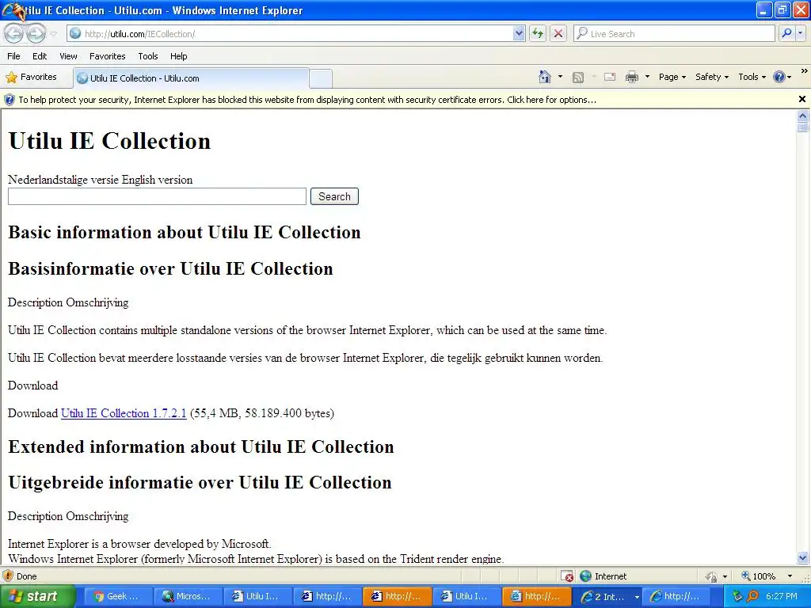Click the status bar warning shield icon
The width and height of the screenshot is (811, 608).
(8, 576)
